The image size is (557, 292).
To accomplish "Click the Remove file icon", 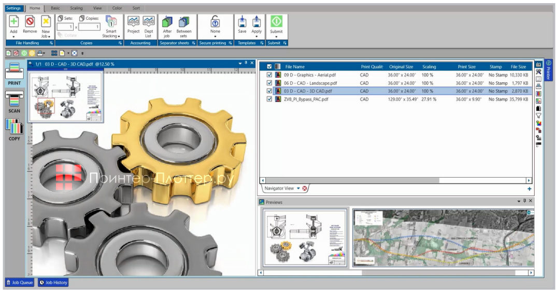I will tap(30, 22).
